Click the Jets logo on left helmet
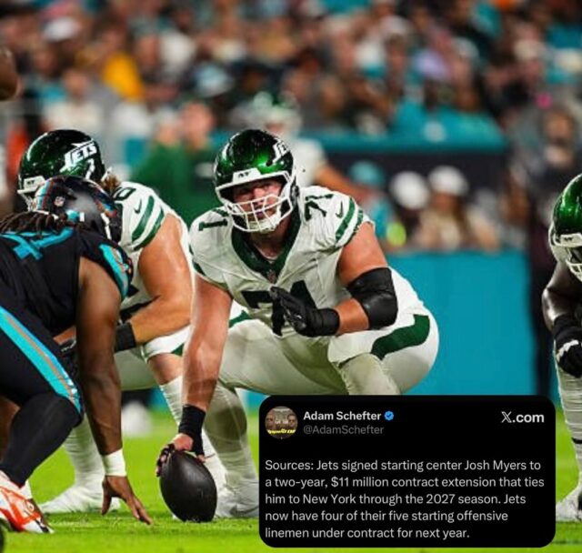 tap(79, 155)
